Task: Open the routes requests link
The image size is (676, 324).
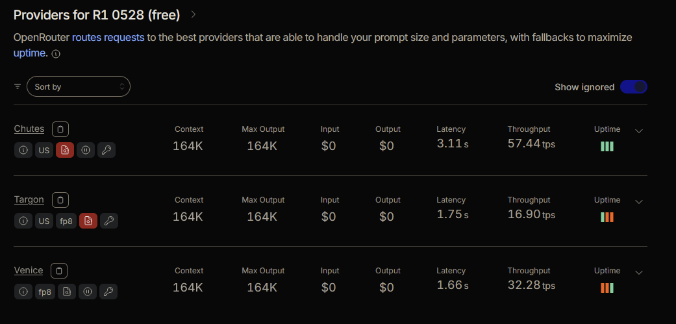Action: pyautogui.click(x=108, y=38)
